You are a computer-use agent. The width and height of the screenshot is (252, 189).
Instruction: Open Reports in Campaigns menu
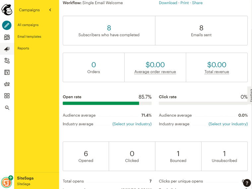pos(23,48)
